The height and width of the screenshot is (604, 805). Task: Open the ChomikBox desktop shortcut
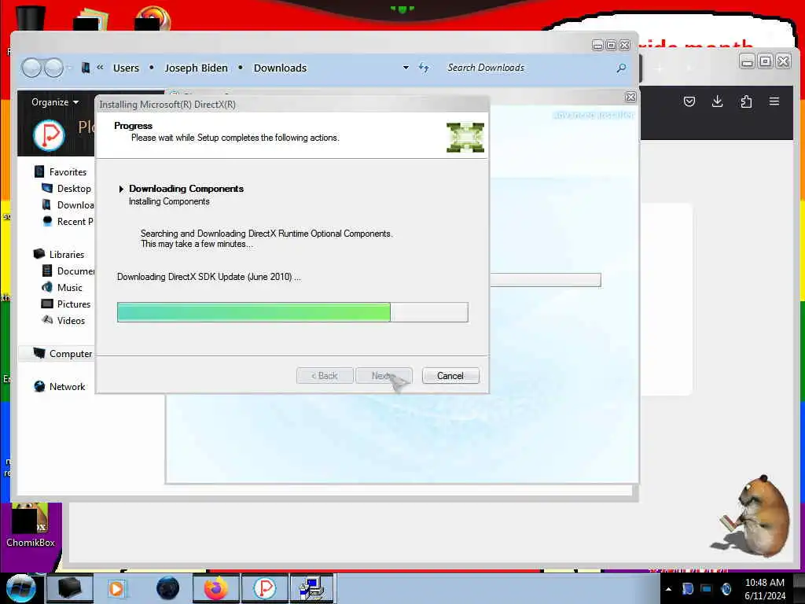click(31, 525)
